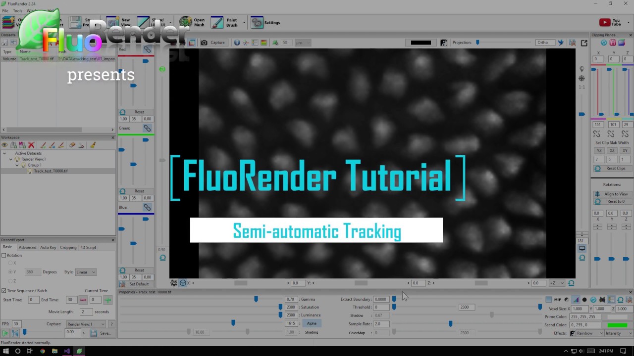Show info overlay with the blue 'i' icon

[237, 43]
